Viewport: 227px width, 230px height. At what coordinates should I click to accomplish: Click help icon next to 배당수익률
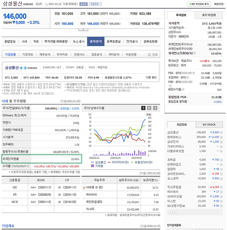[x=183, y=90]
